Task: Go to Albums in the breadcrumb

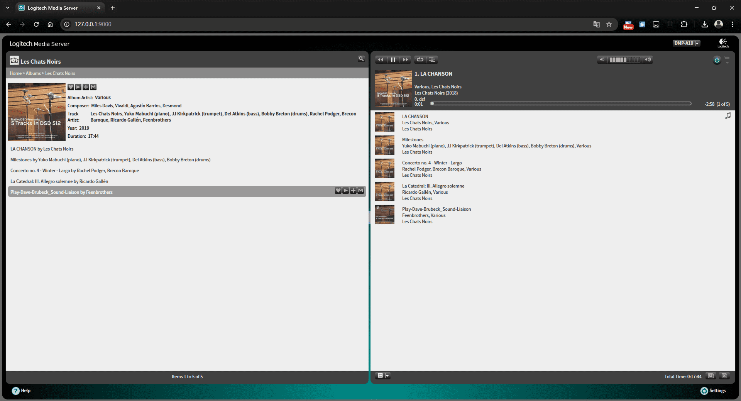Action: click(x=33, y=73)
